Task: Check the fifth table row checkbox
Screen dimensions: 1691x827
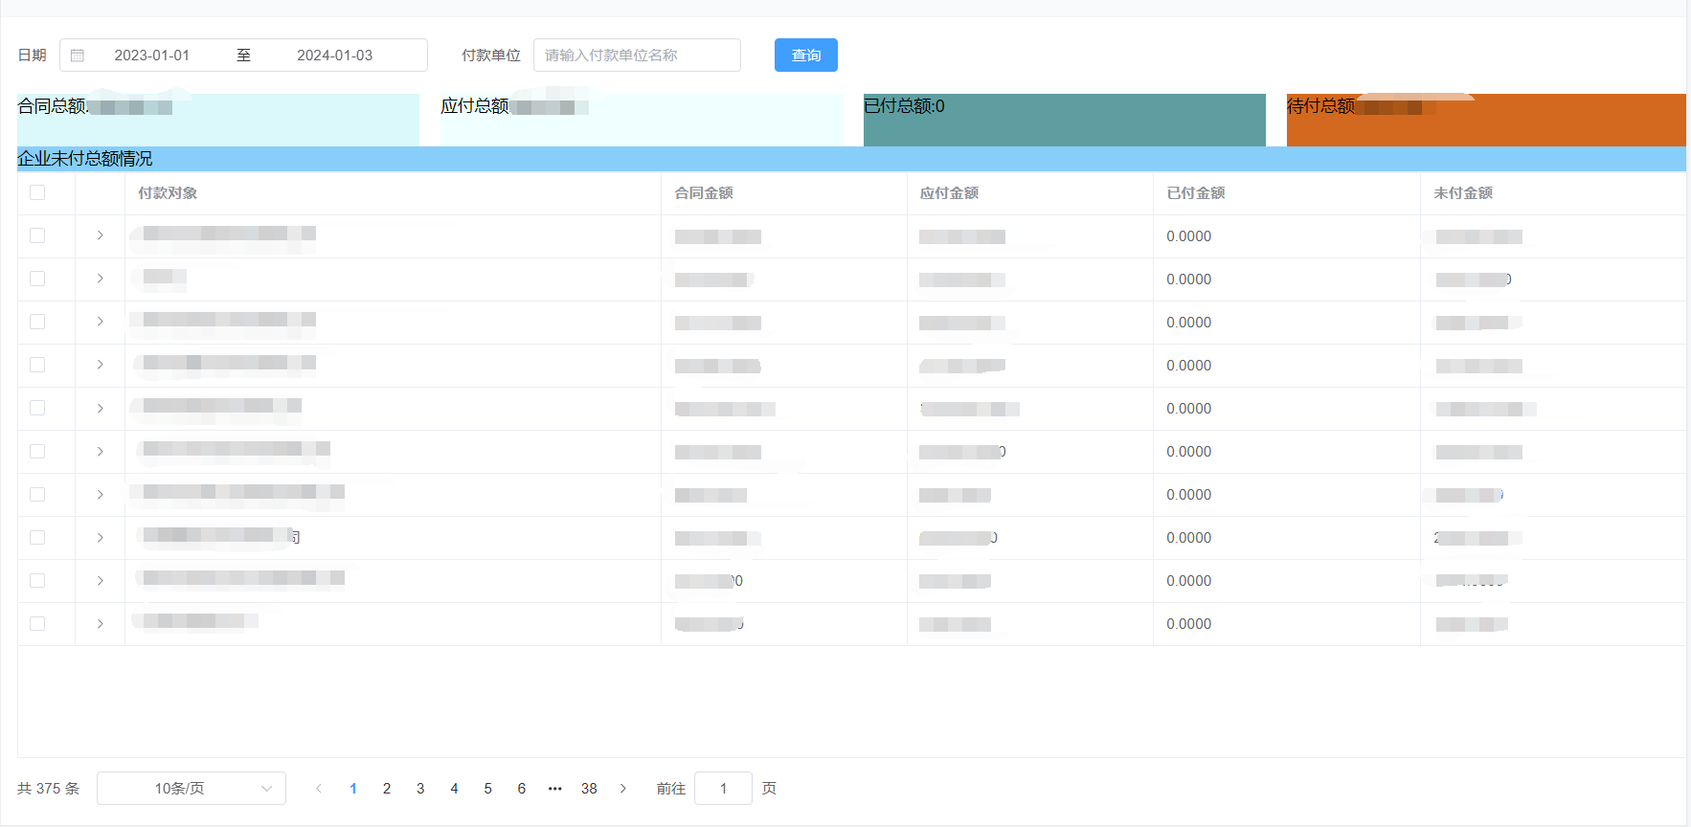Action: (37, 408)
